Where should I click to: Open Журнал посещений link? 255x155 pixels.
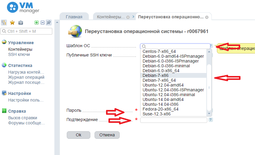coord(26,82)
